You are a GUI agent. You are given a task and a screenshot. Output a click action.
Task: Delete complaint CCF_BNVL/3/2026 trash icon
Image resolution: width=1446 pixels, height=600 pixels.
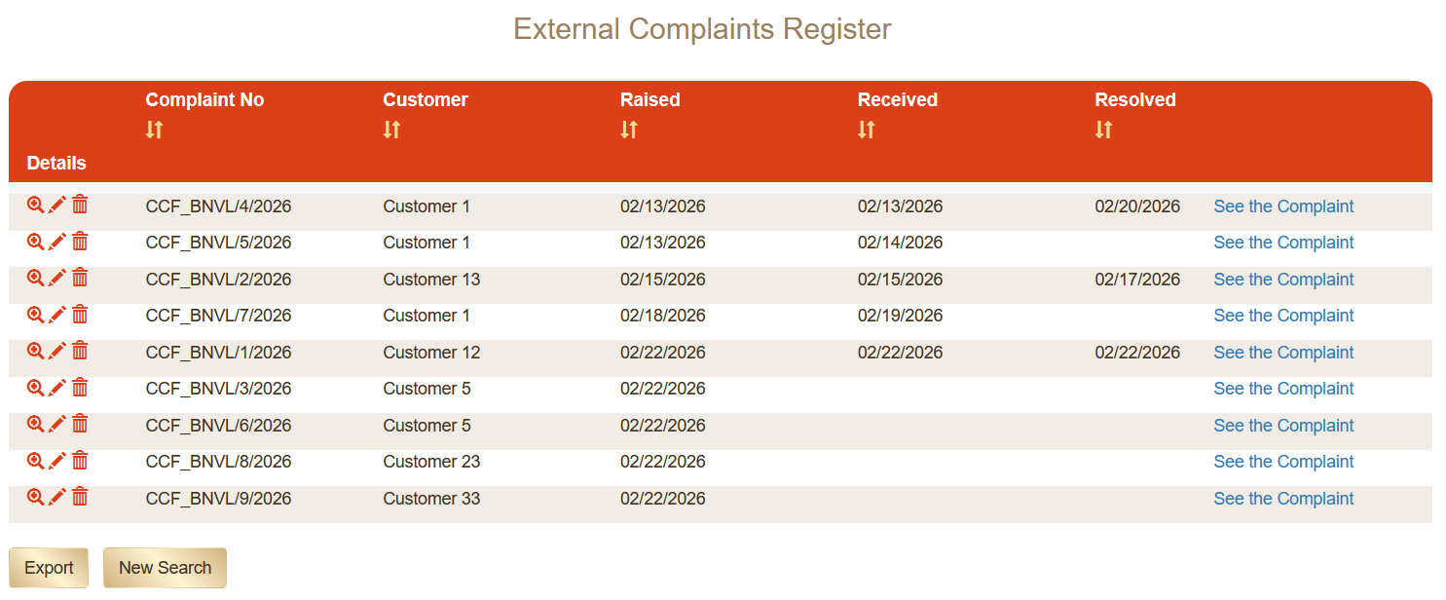[x=80, y=388]
